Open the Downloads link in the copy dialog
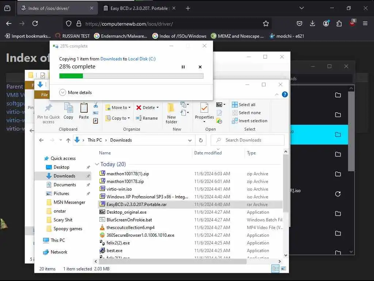 tap(111, 59)
